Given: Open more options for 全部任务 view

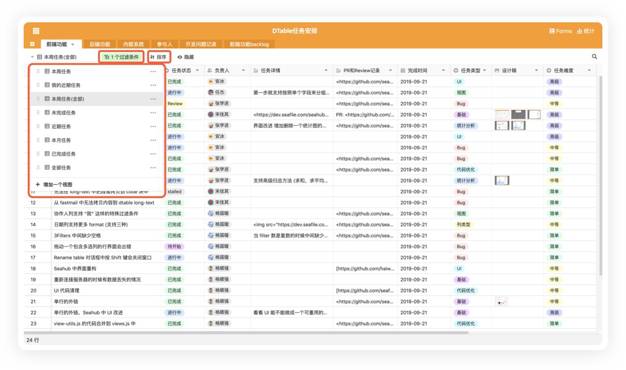Looking at the screenshot, I should [153, 168].
